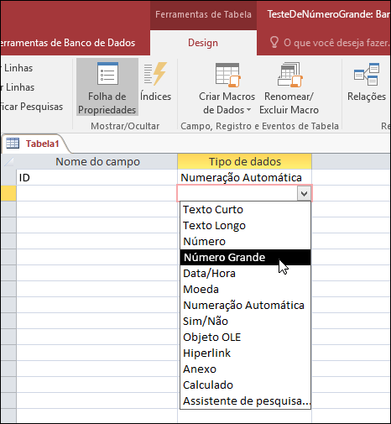This screenshot has width=391, height=424.
Task: Expand the Tipo de dados dropdown arrow
Action: 305,193
